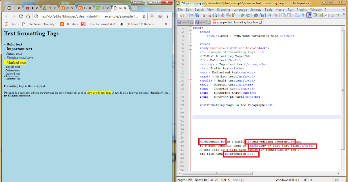
Task: Open the Function List toolbar icon
Action: [x=326, y=15]
